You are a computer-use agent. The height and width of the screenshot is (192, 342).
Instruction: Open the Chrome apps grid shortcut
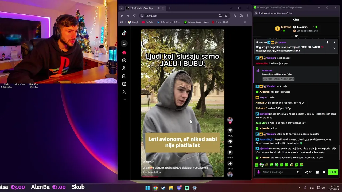click(x=121, y=22)
